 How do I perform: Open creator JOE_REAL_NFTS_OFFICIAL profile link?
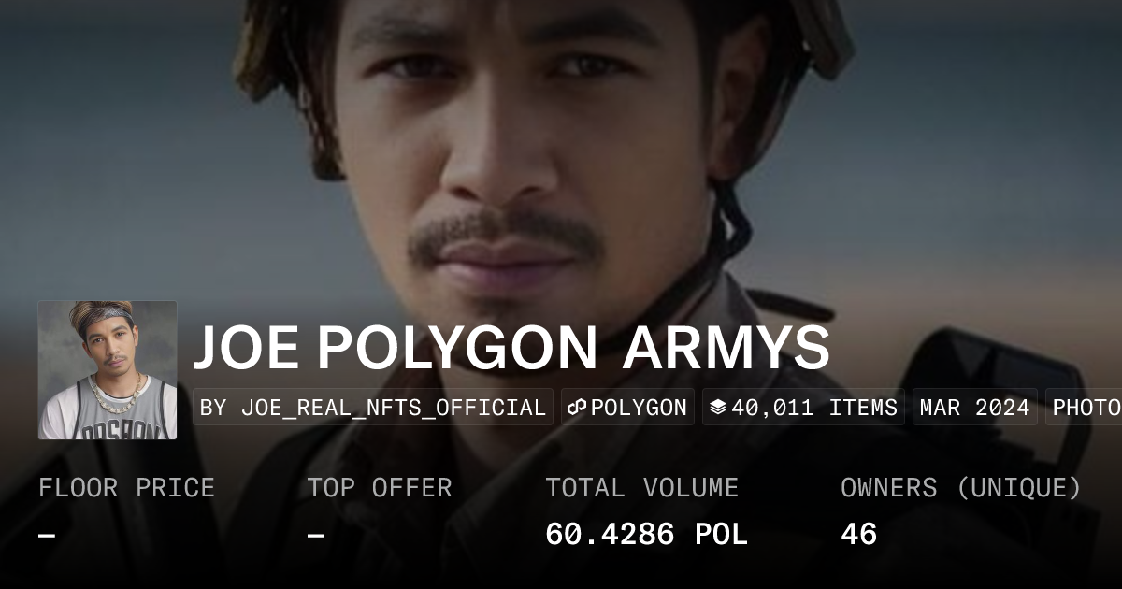click(394, 408)
